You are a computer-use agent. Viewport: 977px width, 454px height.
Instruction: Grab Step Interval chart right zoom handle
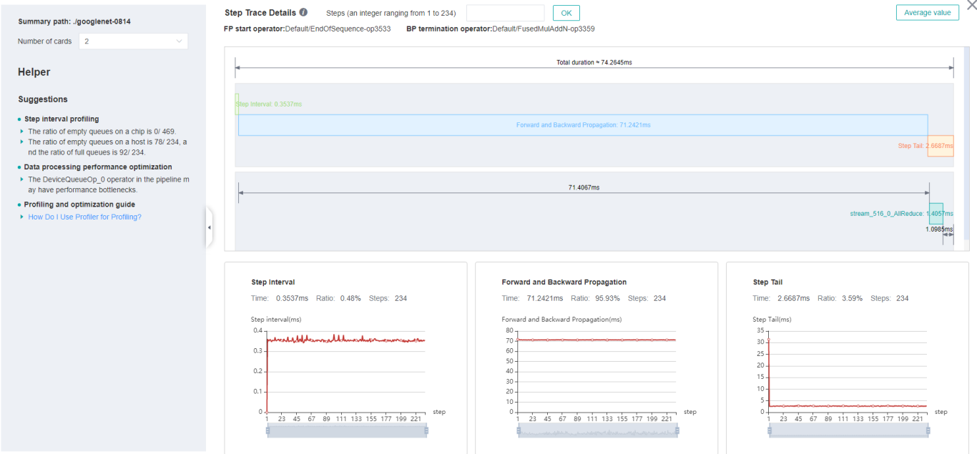click(426, 430)
